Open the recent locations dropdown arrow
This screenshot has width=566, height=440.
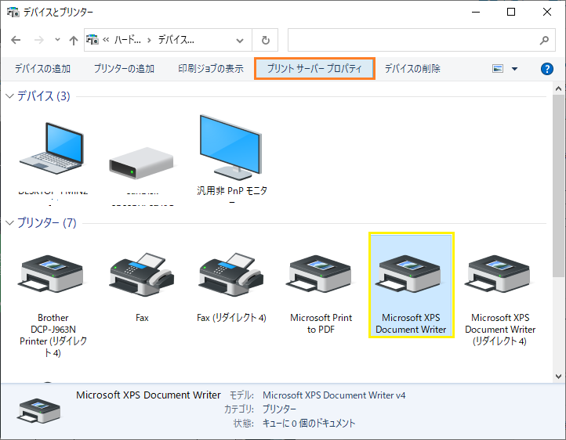(57, 40)
